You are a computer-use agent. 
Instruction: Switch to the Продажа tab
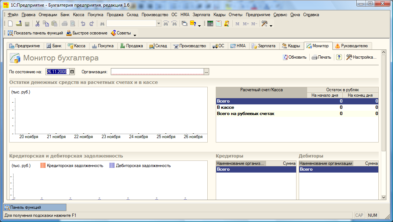(x=131, y=46)
